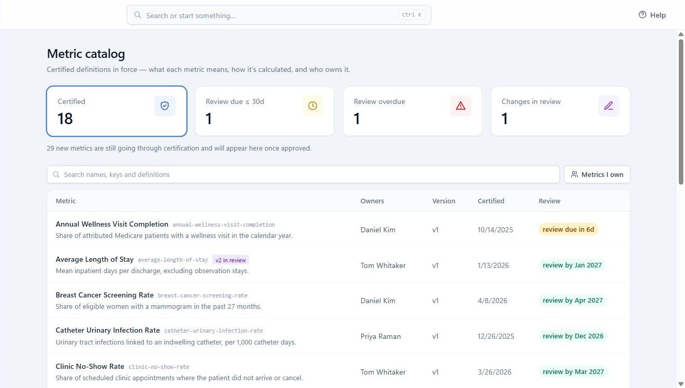This screenshot has height=388, width=685.
Task: Click the review by Jan 2027 badge
Action: [572, 265]
